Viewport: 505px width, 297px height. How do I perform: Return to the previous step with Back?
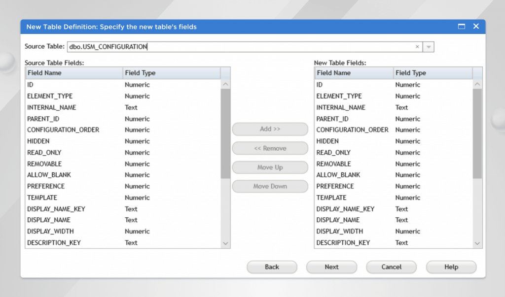pyautogui.click(x=272, y=267)
